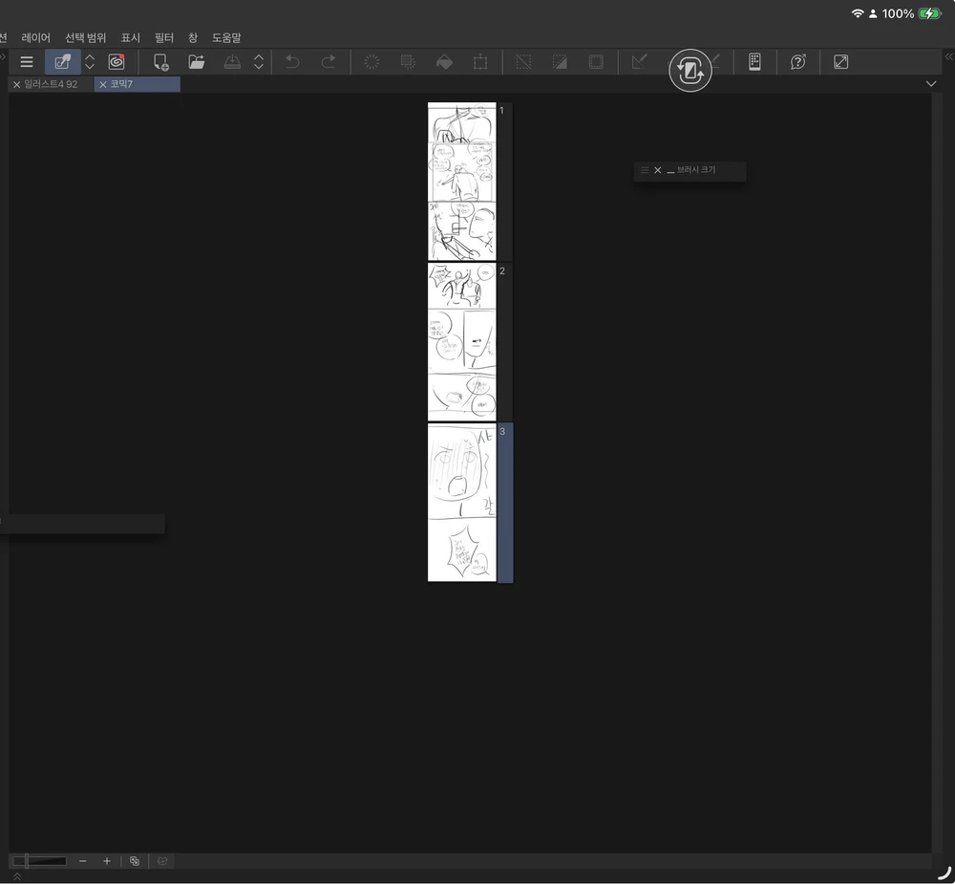Screen dimensions: 955x884
Task: Expand the bottom bar double chevron
Action: [17, 876]
